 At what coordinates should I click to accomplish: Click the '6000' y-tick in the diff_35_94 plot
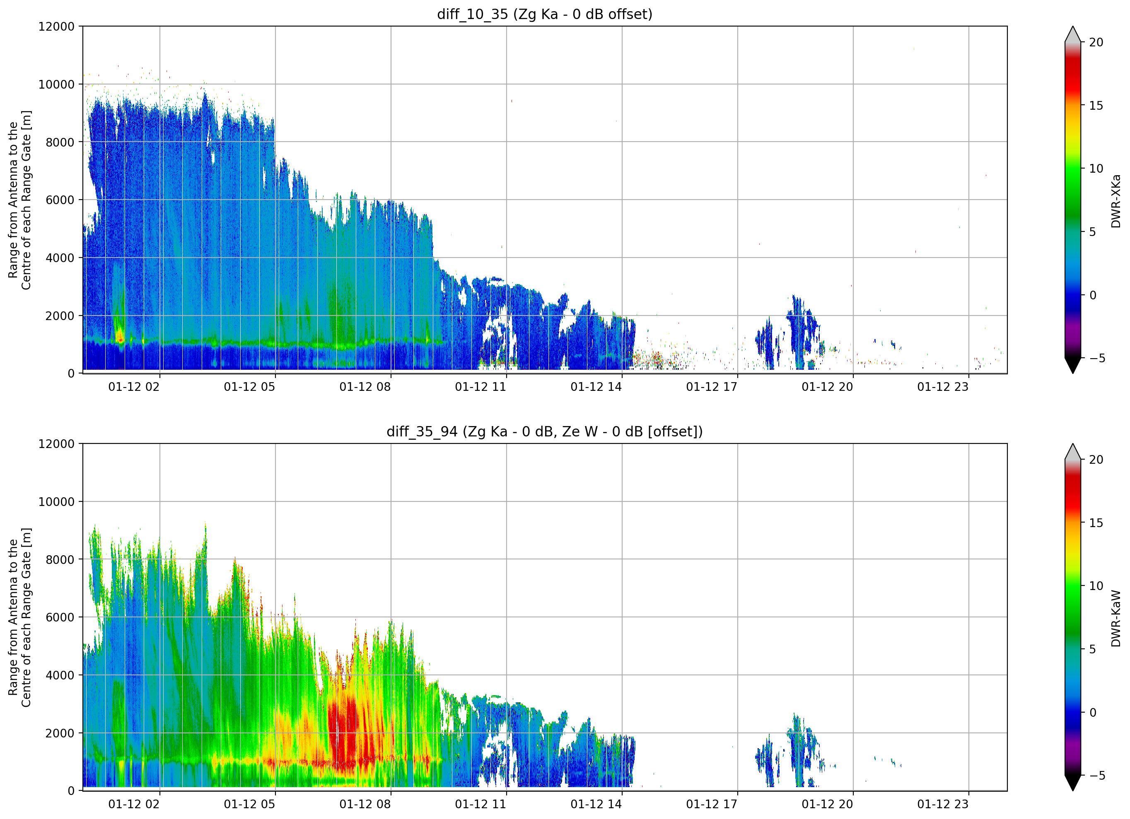point(60,617)
